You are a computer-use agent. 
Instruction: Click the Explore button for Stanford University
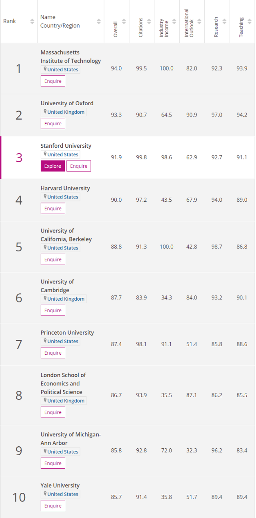[x=52, y=166]
